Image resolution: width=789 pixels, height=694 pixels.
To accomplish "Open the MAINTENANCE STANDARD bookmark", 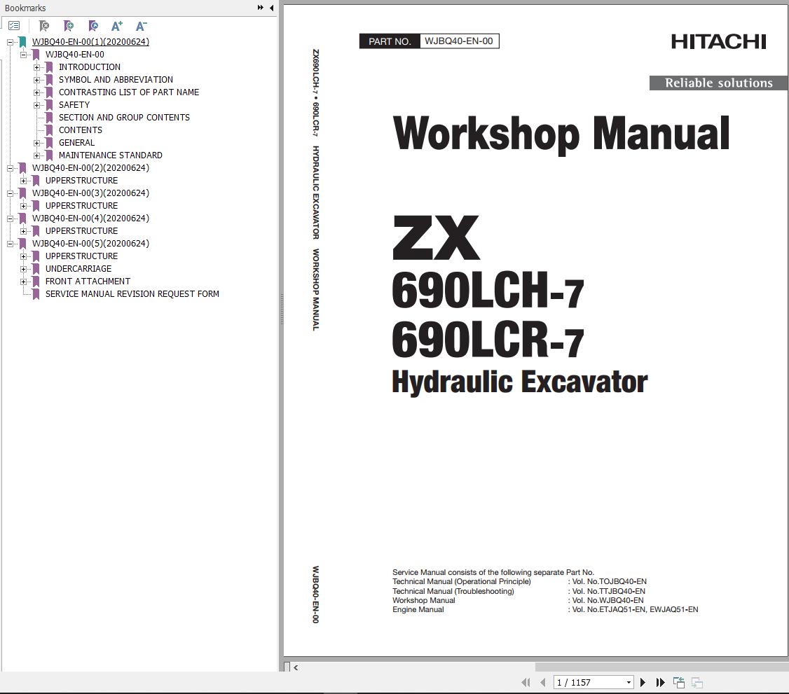I will click(x=111, y=155).
